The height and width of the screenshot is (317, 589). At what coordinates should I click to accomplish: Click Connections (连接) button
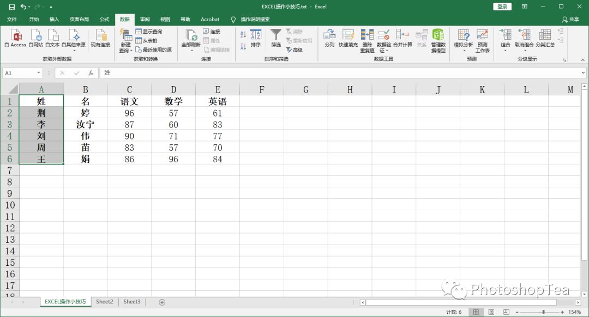point(212,32)
